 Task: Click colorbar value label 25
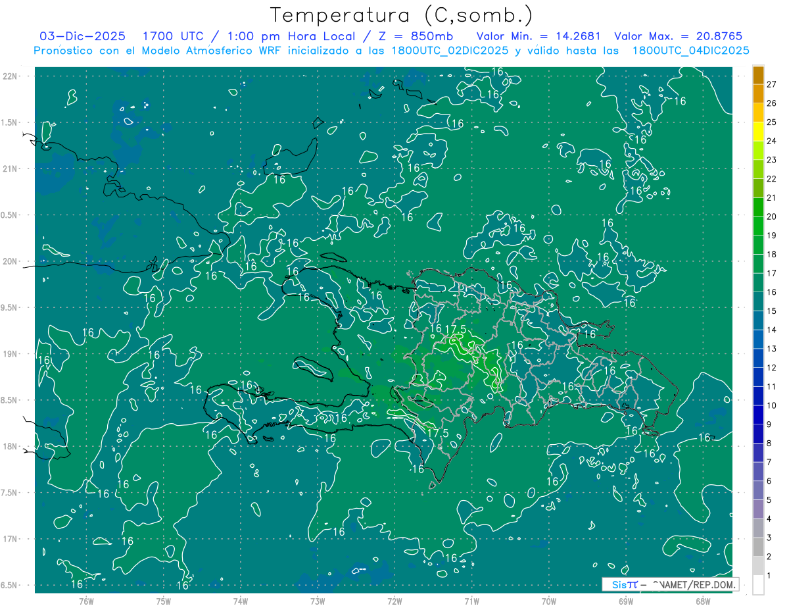[772, 122]
